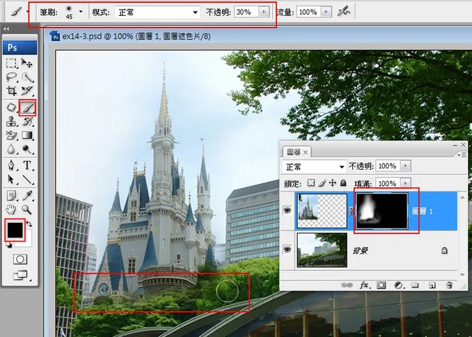This screenshot has height=337, width=472.
Task: Add a layer style with fx icon
Action: pyautogui.click(x=365, y=285)
